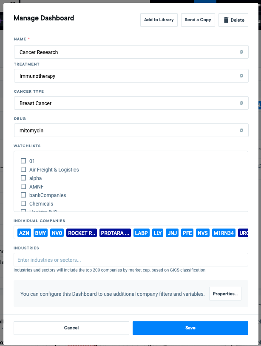Image resolution: width=261 pixels, height=346 pixels.
Task: Clear the Cancer Type field's X icon
Action: coord(241,103)
